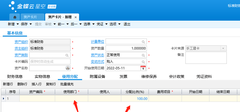Click search icon in 资产状态 field
Viewport: 240px width, 112px height.
(143, 55)
